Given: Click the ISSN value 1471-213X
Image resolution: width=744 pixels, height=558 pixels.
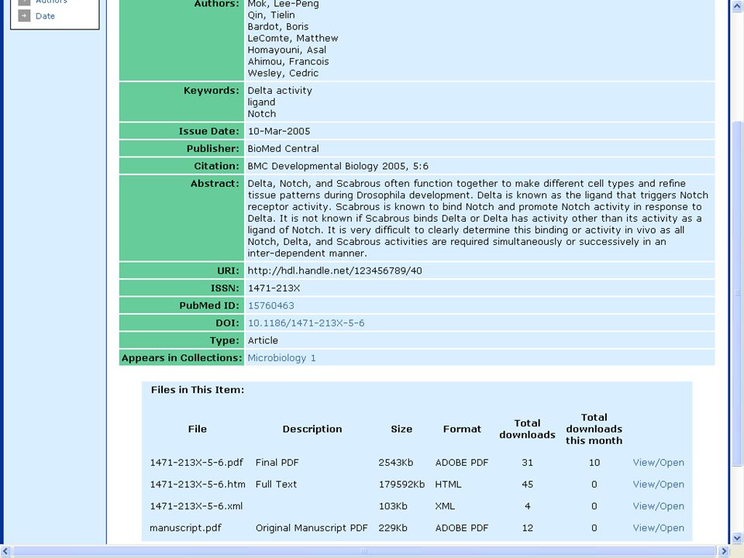Looking at the screenshot, I should pyautogui.click(x=274, y=288).
